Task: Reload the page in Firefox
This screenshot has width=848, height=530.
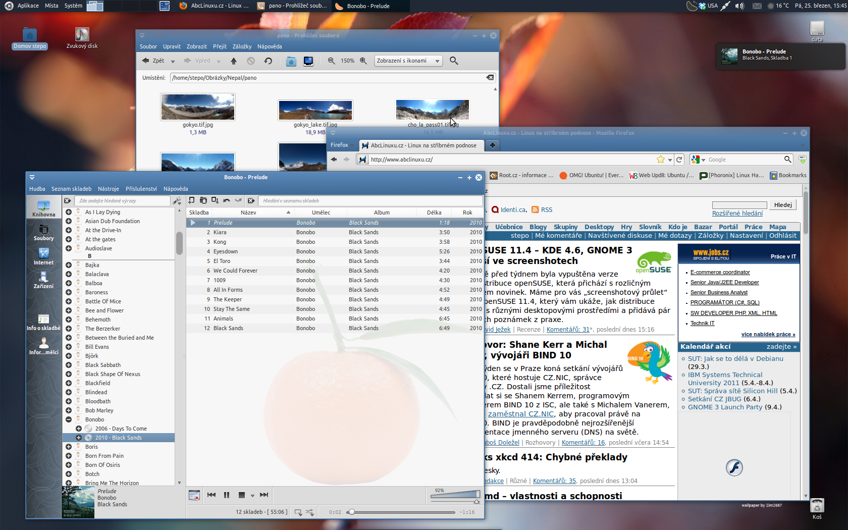Action: pyautogui.click(x=679, y=160)
